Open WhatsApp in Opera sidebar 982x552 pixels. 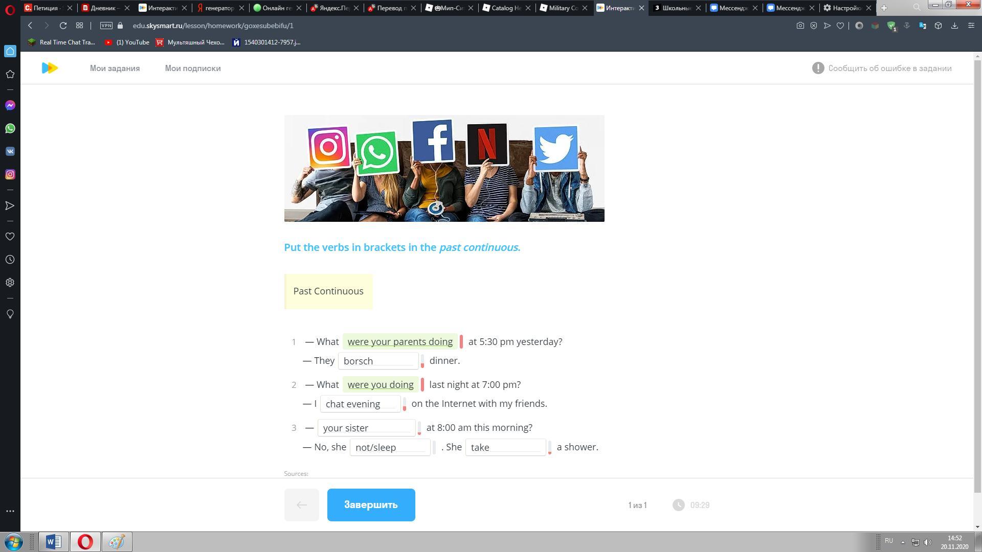click(x=10, y=128)
